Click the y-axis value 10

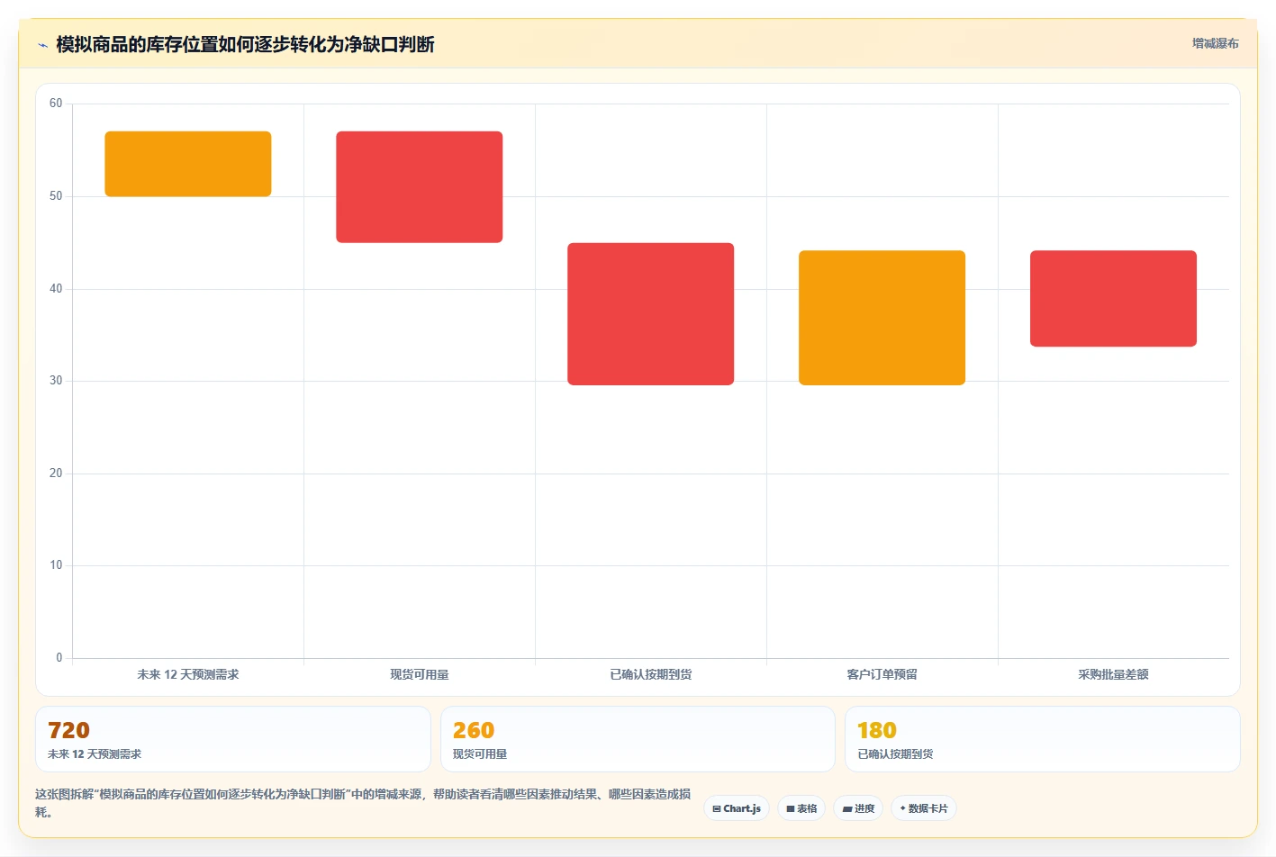pos(56,565)
